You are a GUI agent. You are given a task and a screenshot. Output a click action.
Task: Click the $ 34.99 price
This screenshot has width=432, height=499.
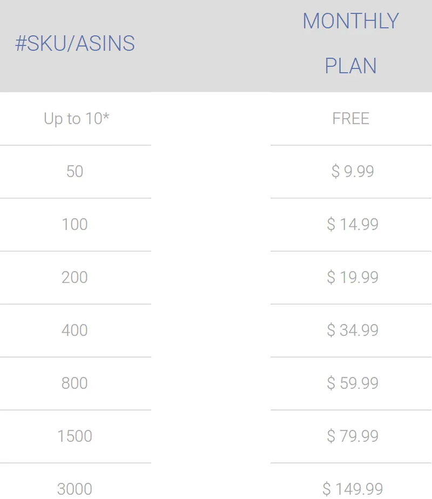click(x=353, y=330)
